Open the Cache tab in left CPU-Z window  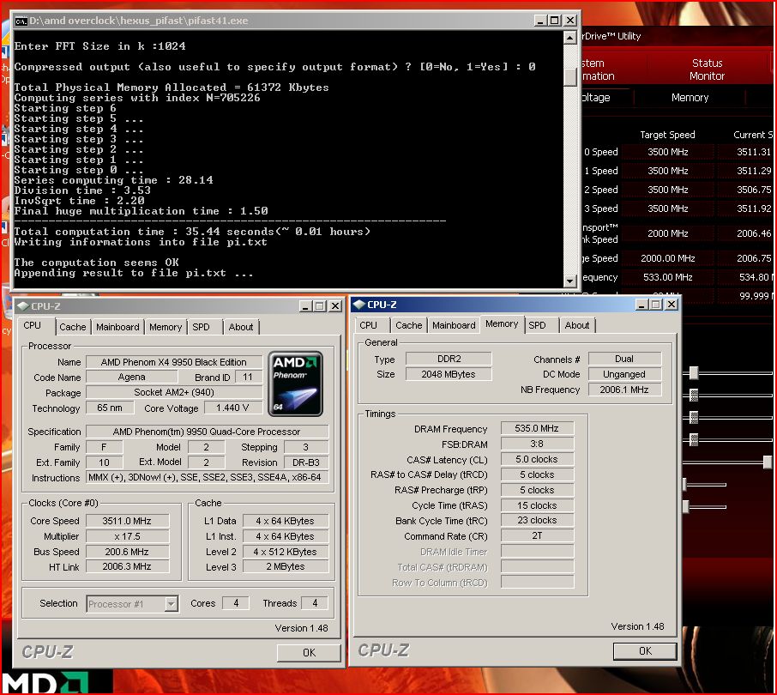(x=72, y=327)
